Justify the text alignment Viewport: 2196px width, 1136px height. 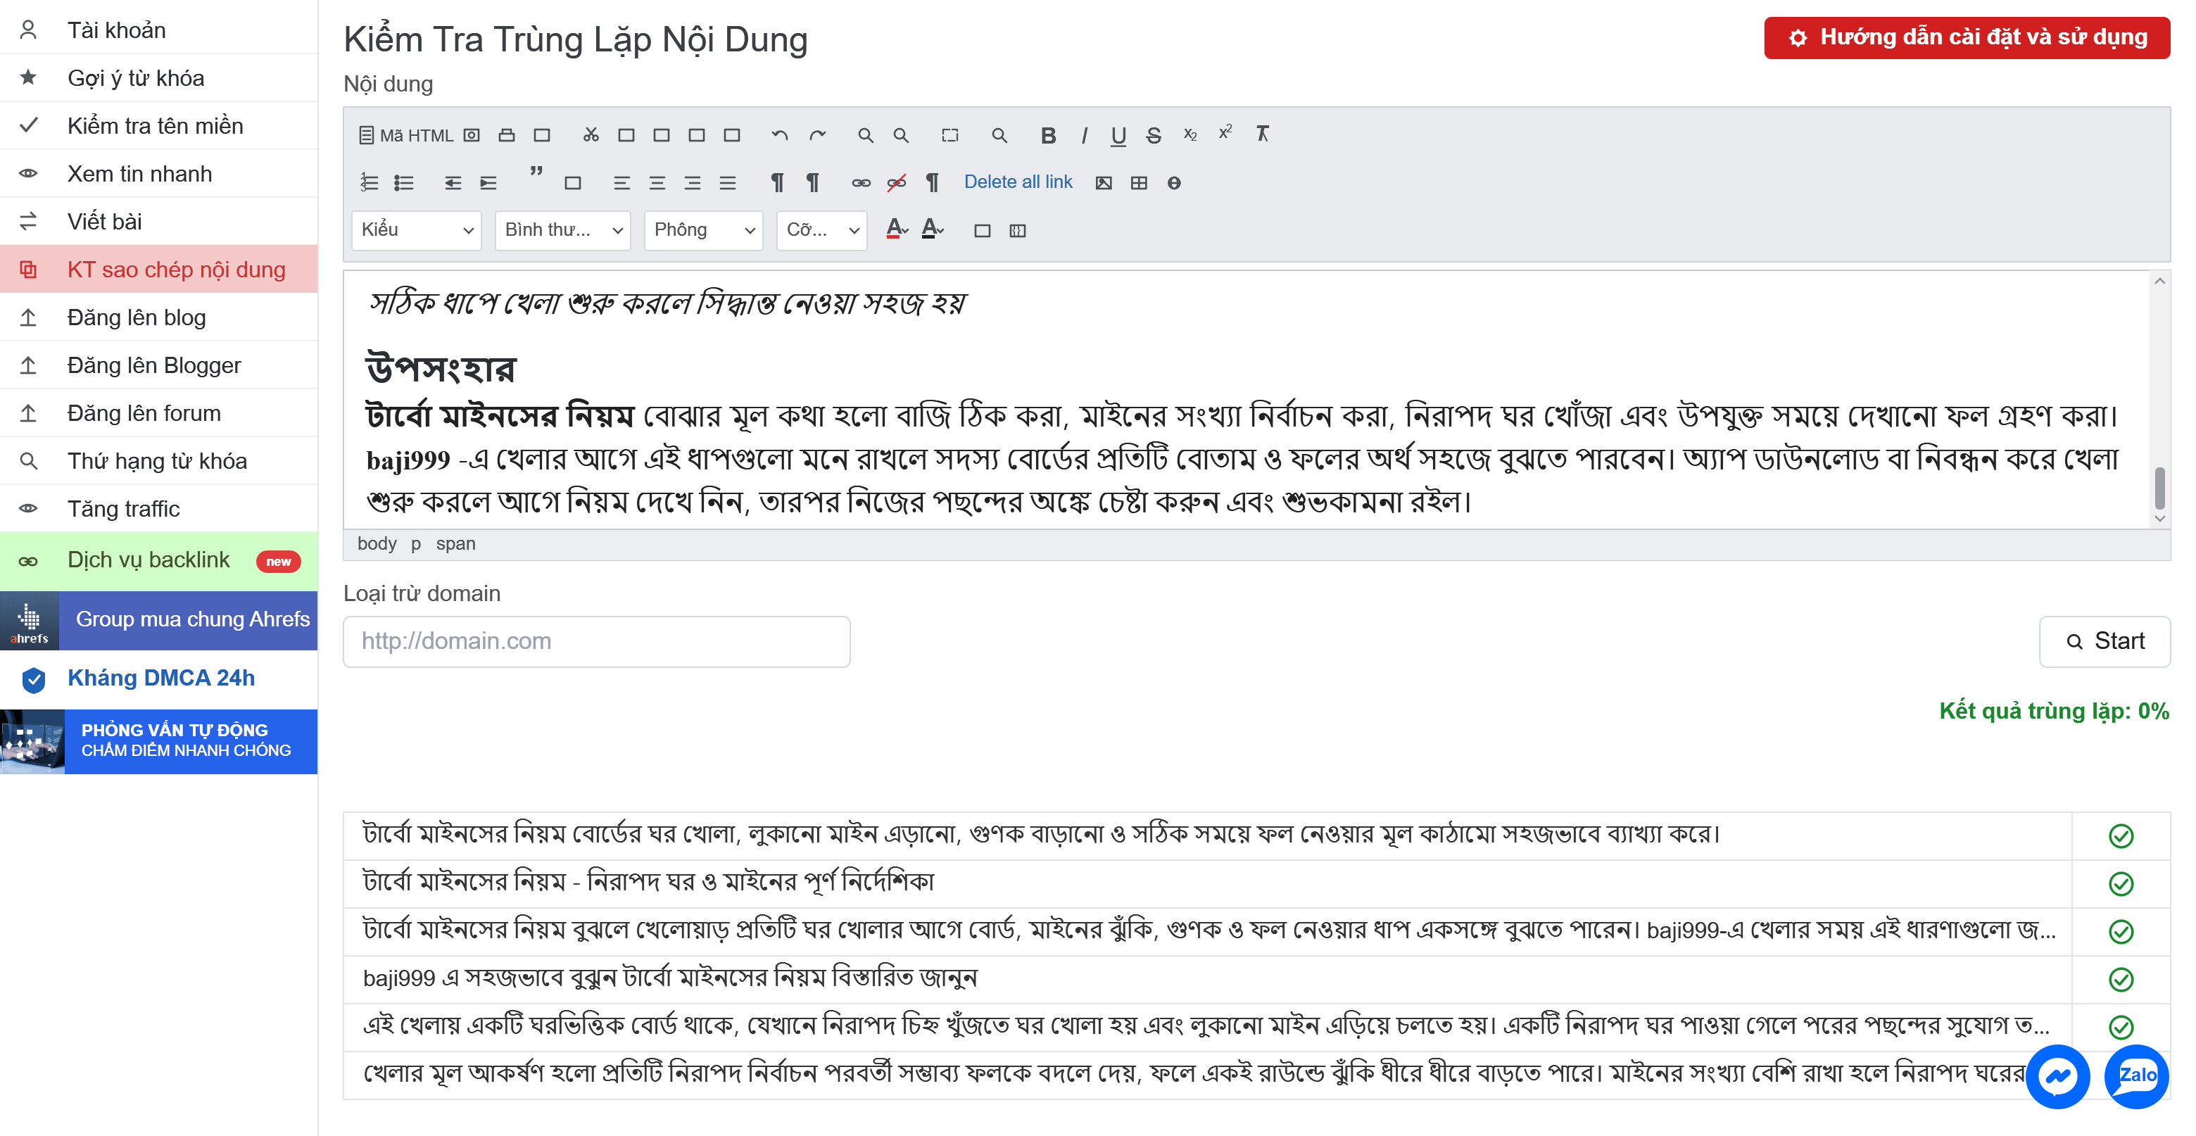pyautogui.click(x=727, y=182)
